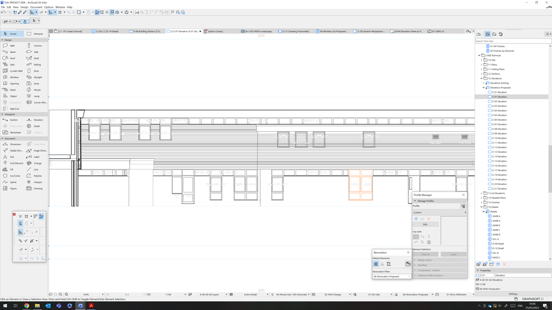Expand the 13-Int Elevations folder
The height and width of the screenshot is (310, 552).
[x=482, y=193]
